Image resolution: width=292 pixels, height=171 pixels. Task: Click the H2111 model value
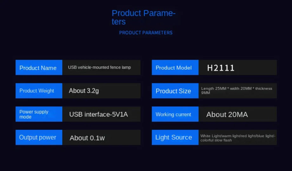pyautogui.click(x=221, y=68)
